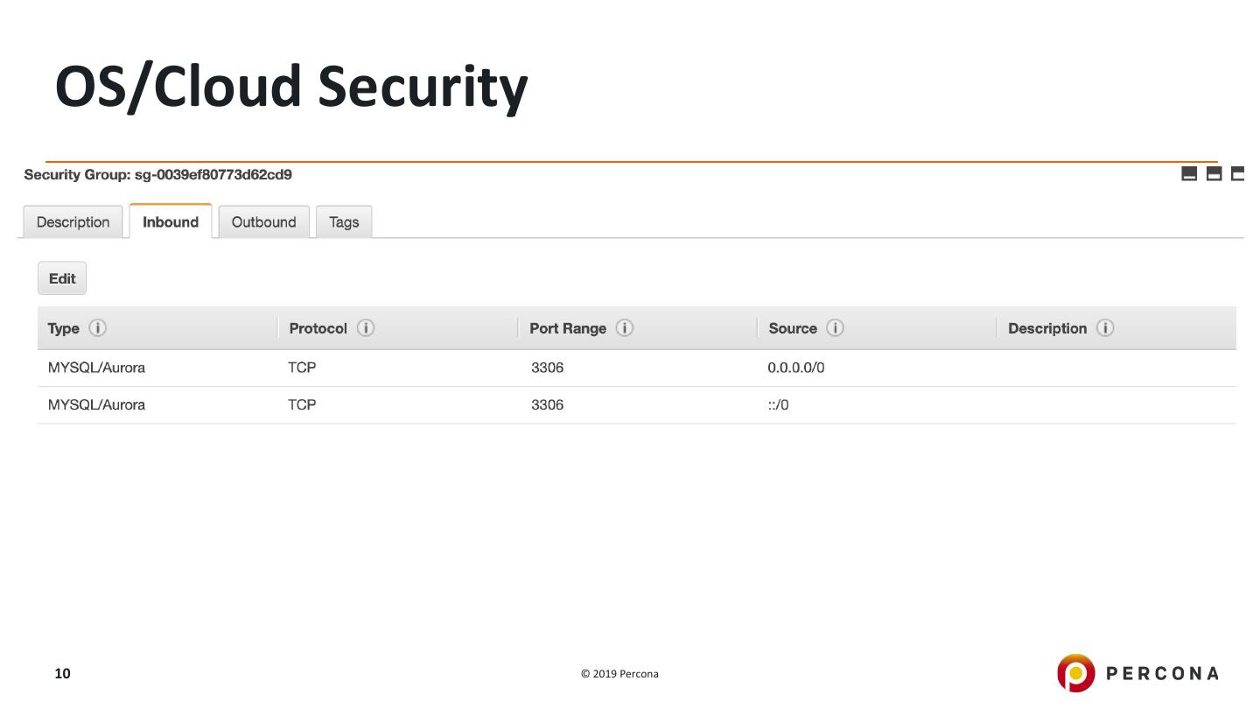Click the info icon next to Source

point(836,328)
